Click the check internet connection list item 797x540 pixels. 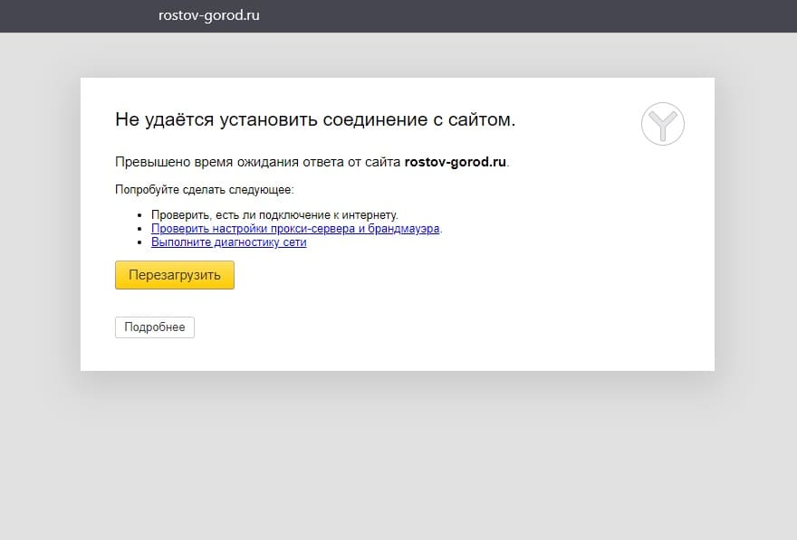[274, 215]
